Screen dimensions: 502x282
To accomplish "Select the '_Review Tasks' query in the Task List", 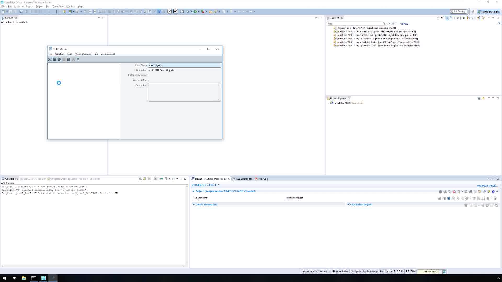I will 364,28.
